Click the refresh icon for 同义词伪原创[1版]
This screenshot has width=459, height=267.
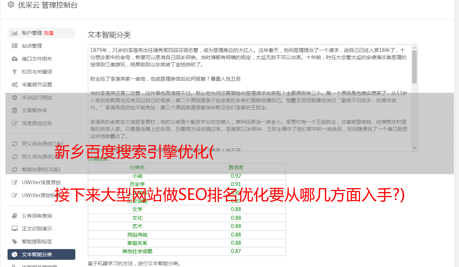[15, 144]
